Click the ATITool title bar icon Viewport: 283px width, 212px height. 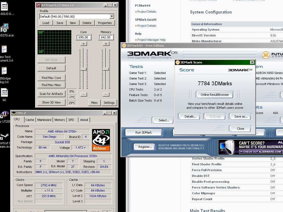point(39,5)
